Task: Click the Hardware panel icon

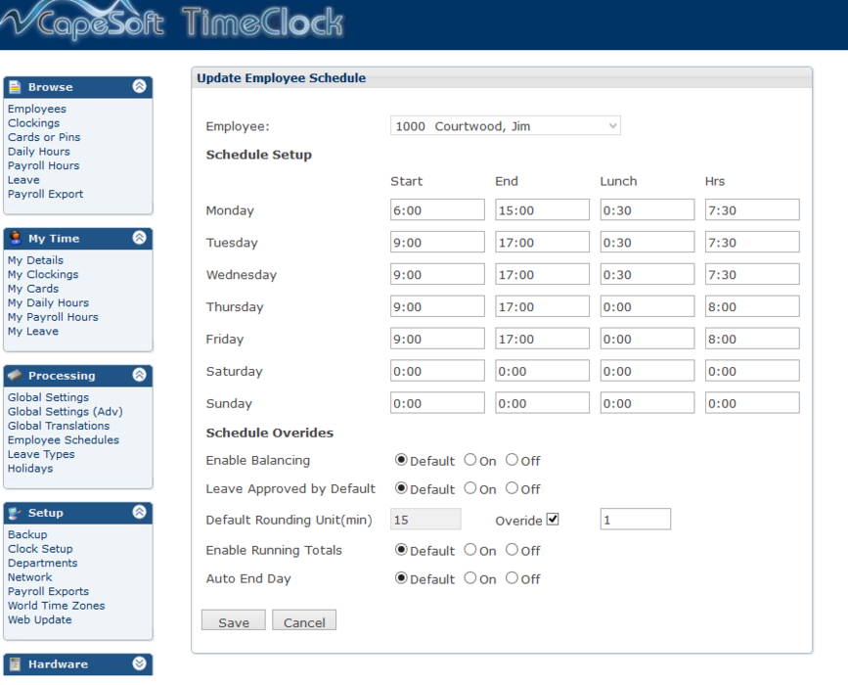Action: 15,663
